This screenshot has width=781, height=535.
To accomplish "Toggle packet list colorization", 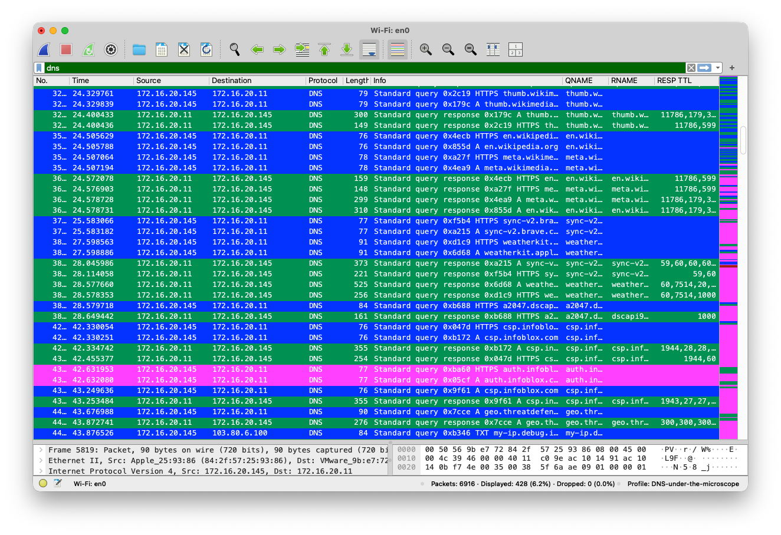I will pos(398,50).
